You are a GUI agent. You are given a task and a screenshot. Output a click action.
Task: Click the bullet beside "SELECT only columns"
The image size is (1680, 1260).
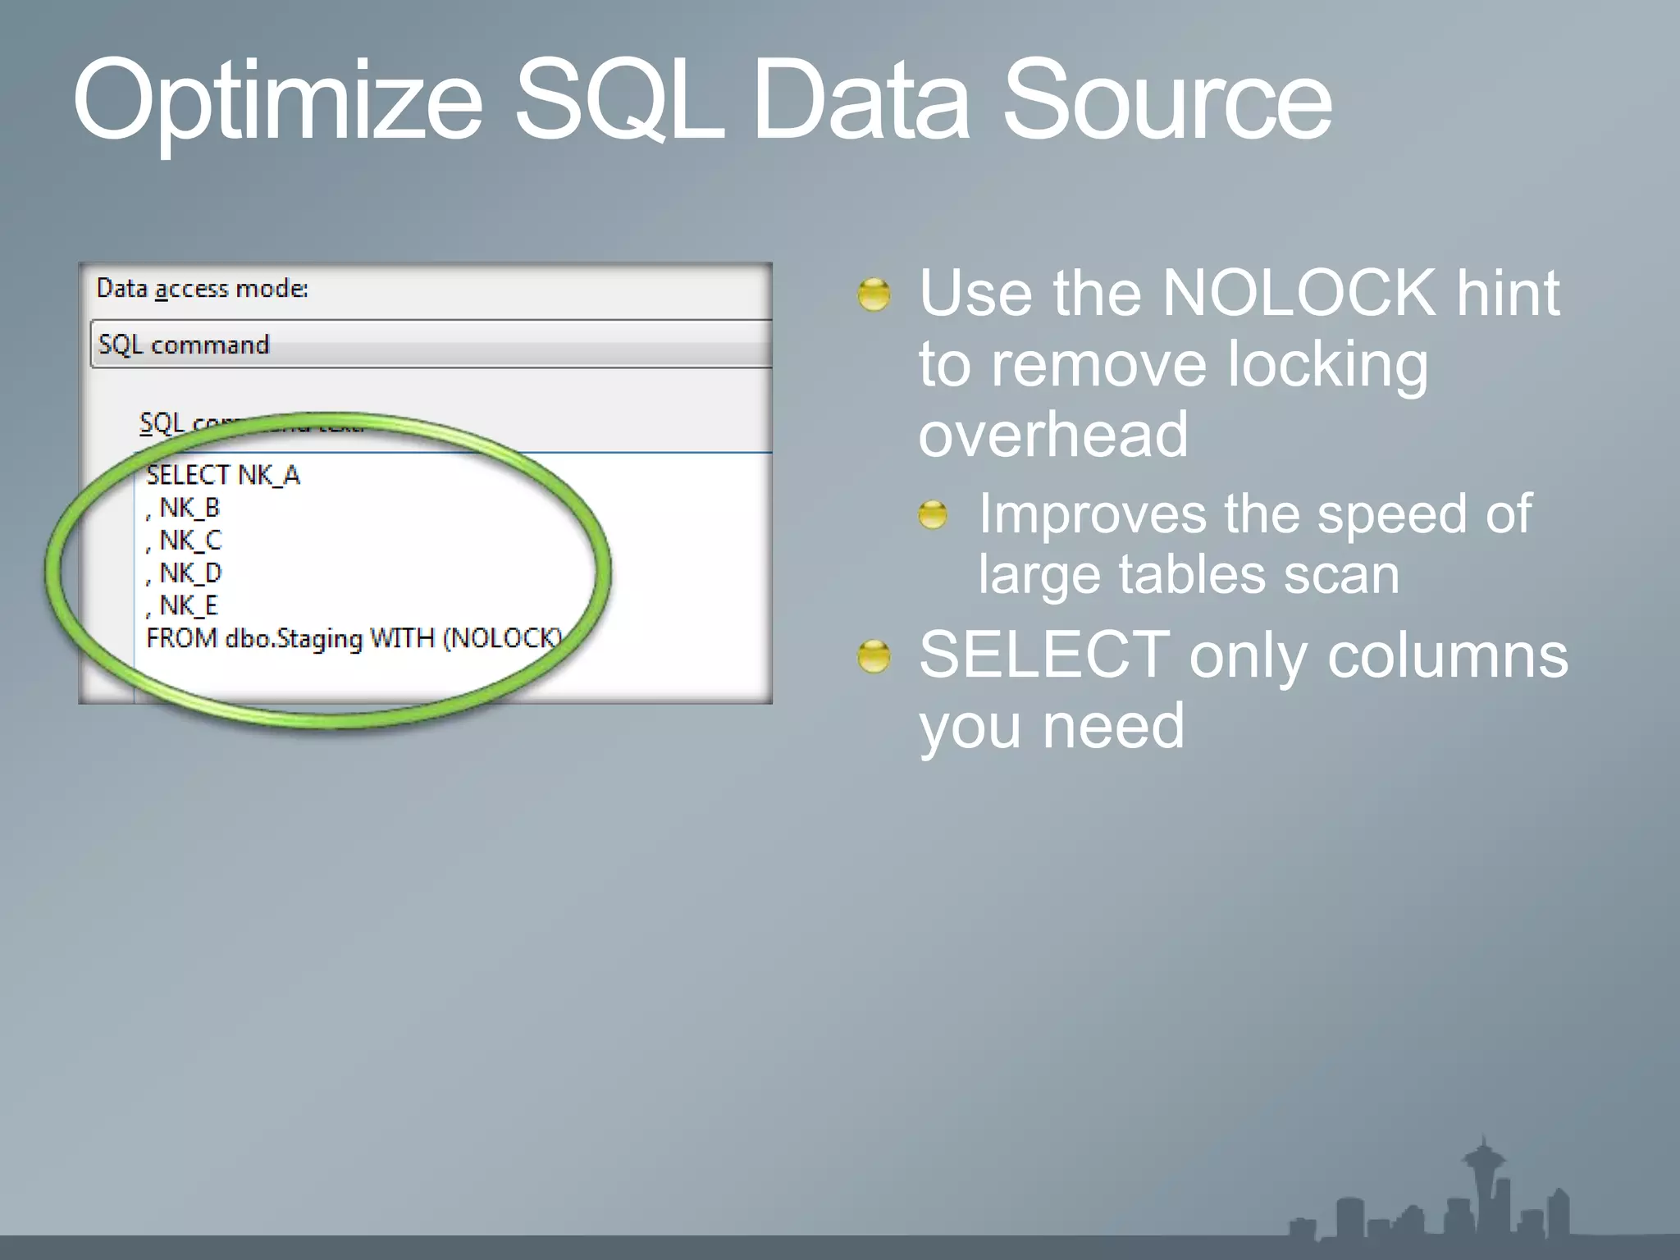click(874, 656)
